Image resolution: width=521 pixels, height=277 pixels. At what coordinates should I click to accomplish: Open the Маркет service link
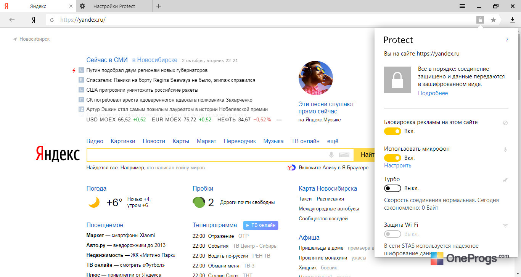206,141
